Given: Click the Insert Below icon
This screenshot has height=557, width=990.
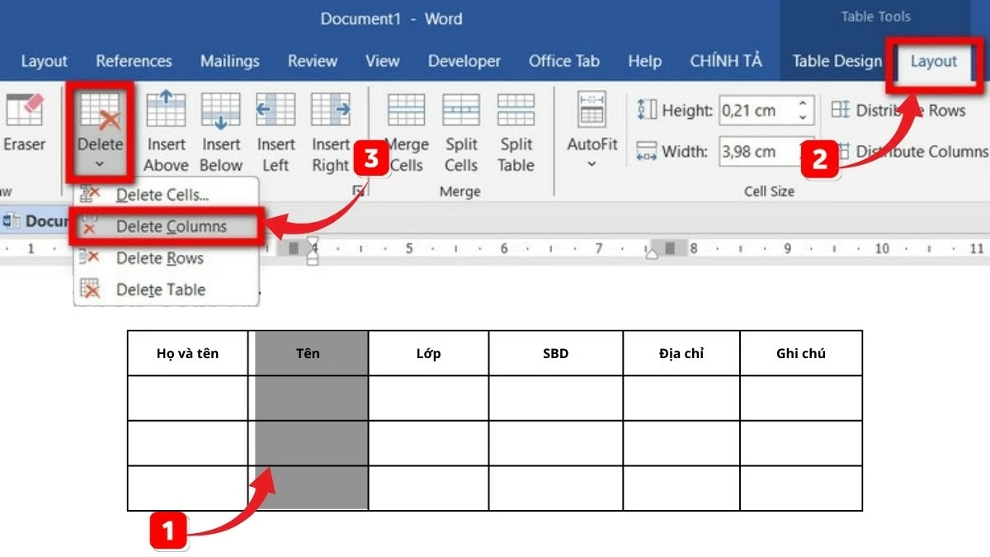Looking at the screenshot, I should pyautogui.click(x=220, y=110).
